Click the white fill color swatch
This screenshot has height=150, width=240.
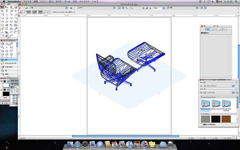(6, 85)
